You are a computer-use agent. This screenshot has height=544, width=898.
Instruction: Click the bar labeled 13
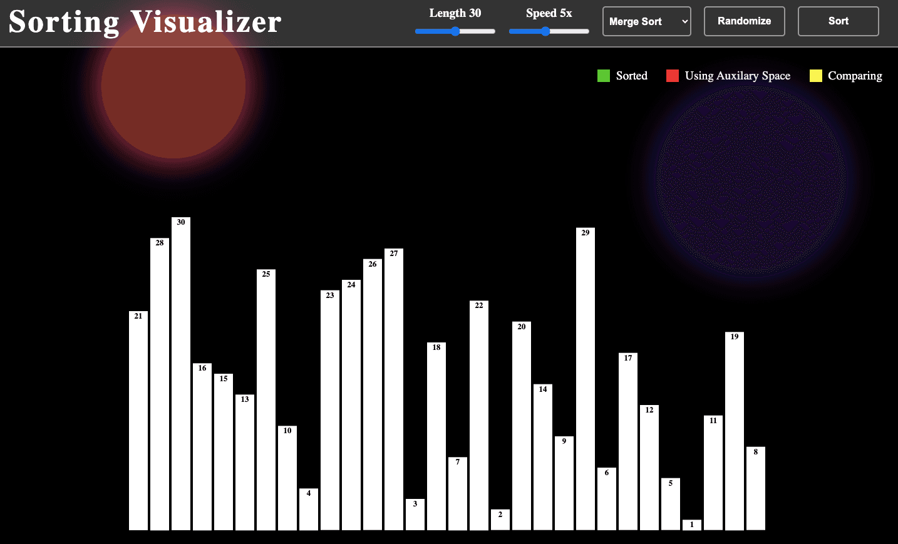tap(245, 463)
